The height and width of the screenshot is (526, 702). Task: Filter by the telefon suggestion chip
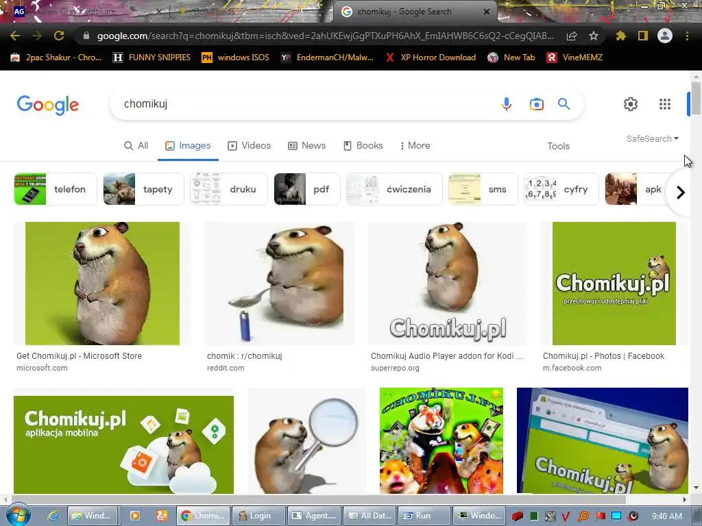pyautogui.click(x=56, y=189)
